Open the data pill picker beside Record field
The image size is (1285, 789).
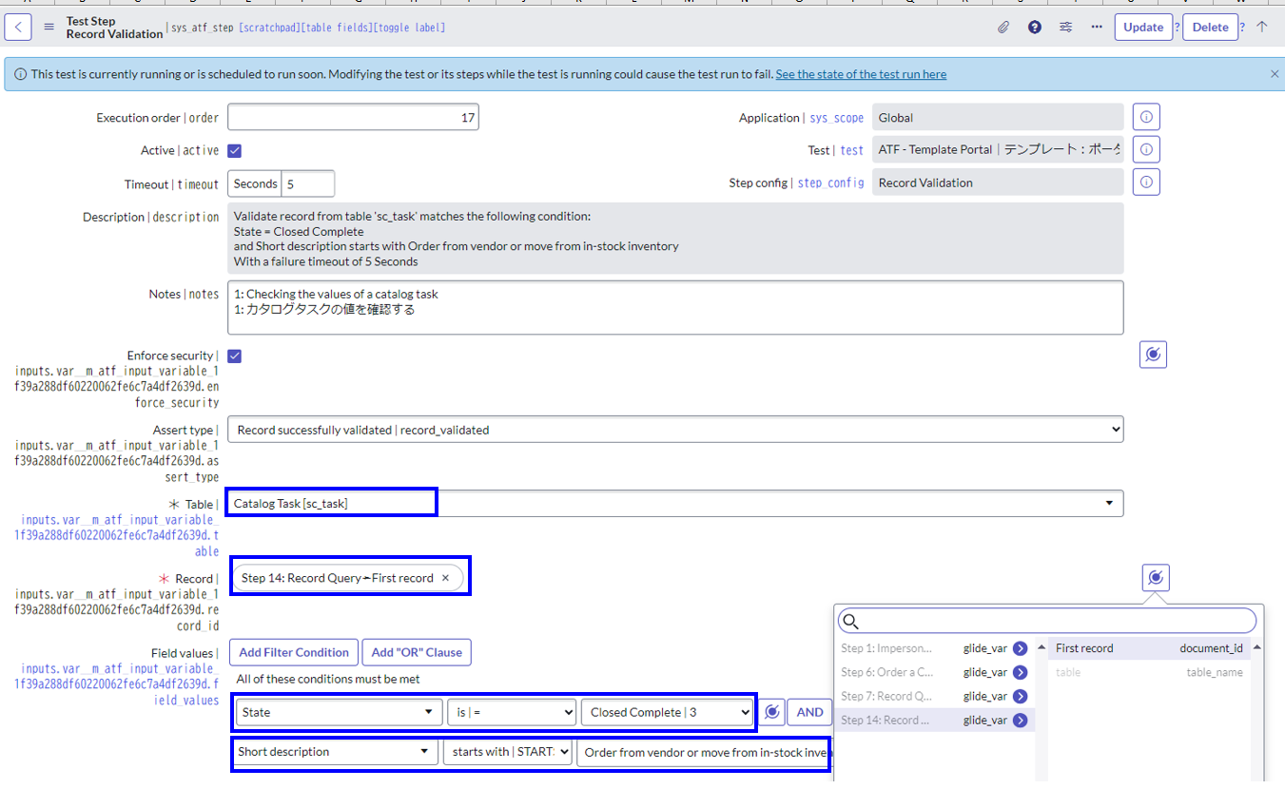tap(1154, 577)
